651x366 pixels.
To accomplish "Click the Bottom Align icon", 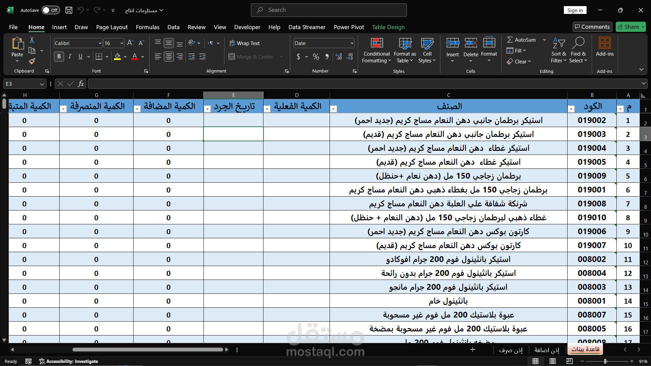I will tap(180, 43).
